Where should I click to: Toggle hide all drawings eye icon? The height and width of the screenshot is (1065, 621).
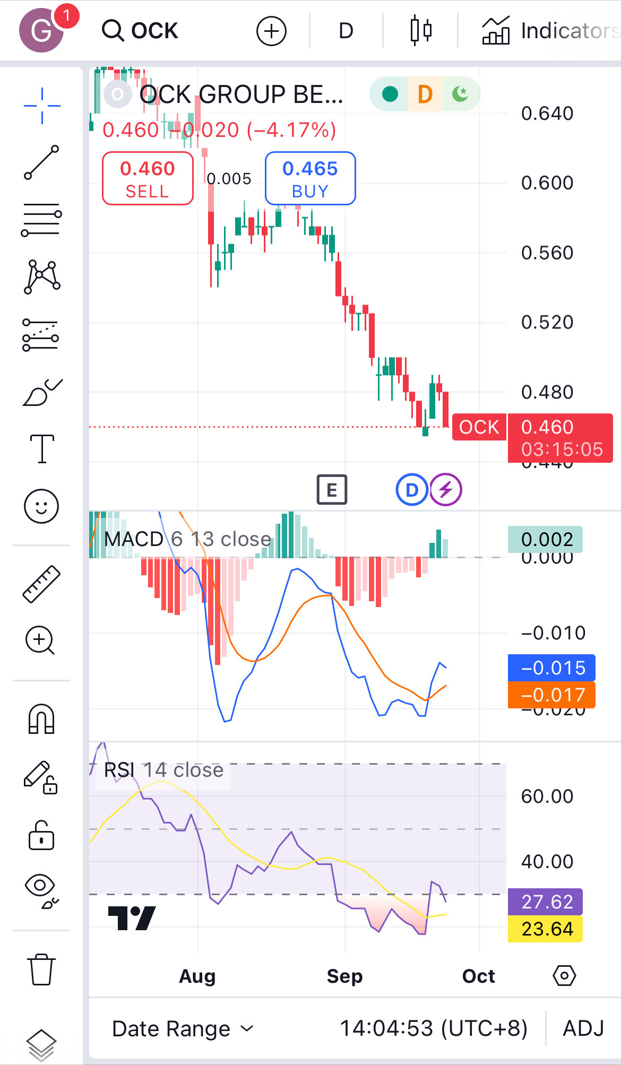(x=41, y=890)
